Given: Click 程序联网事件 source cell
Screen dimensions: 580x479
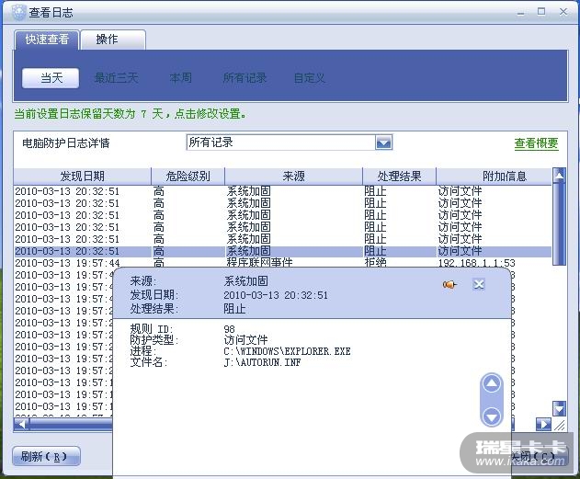Looking at the screenshot, I should click(260, 263).
